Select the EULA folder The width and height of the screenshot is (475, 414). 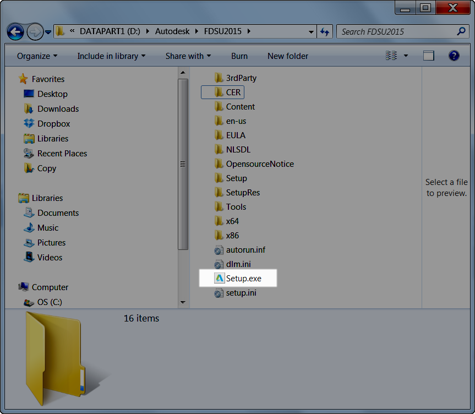point(230,135)
